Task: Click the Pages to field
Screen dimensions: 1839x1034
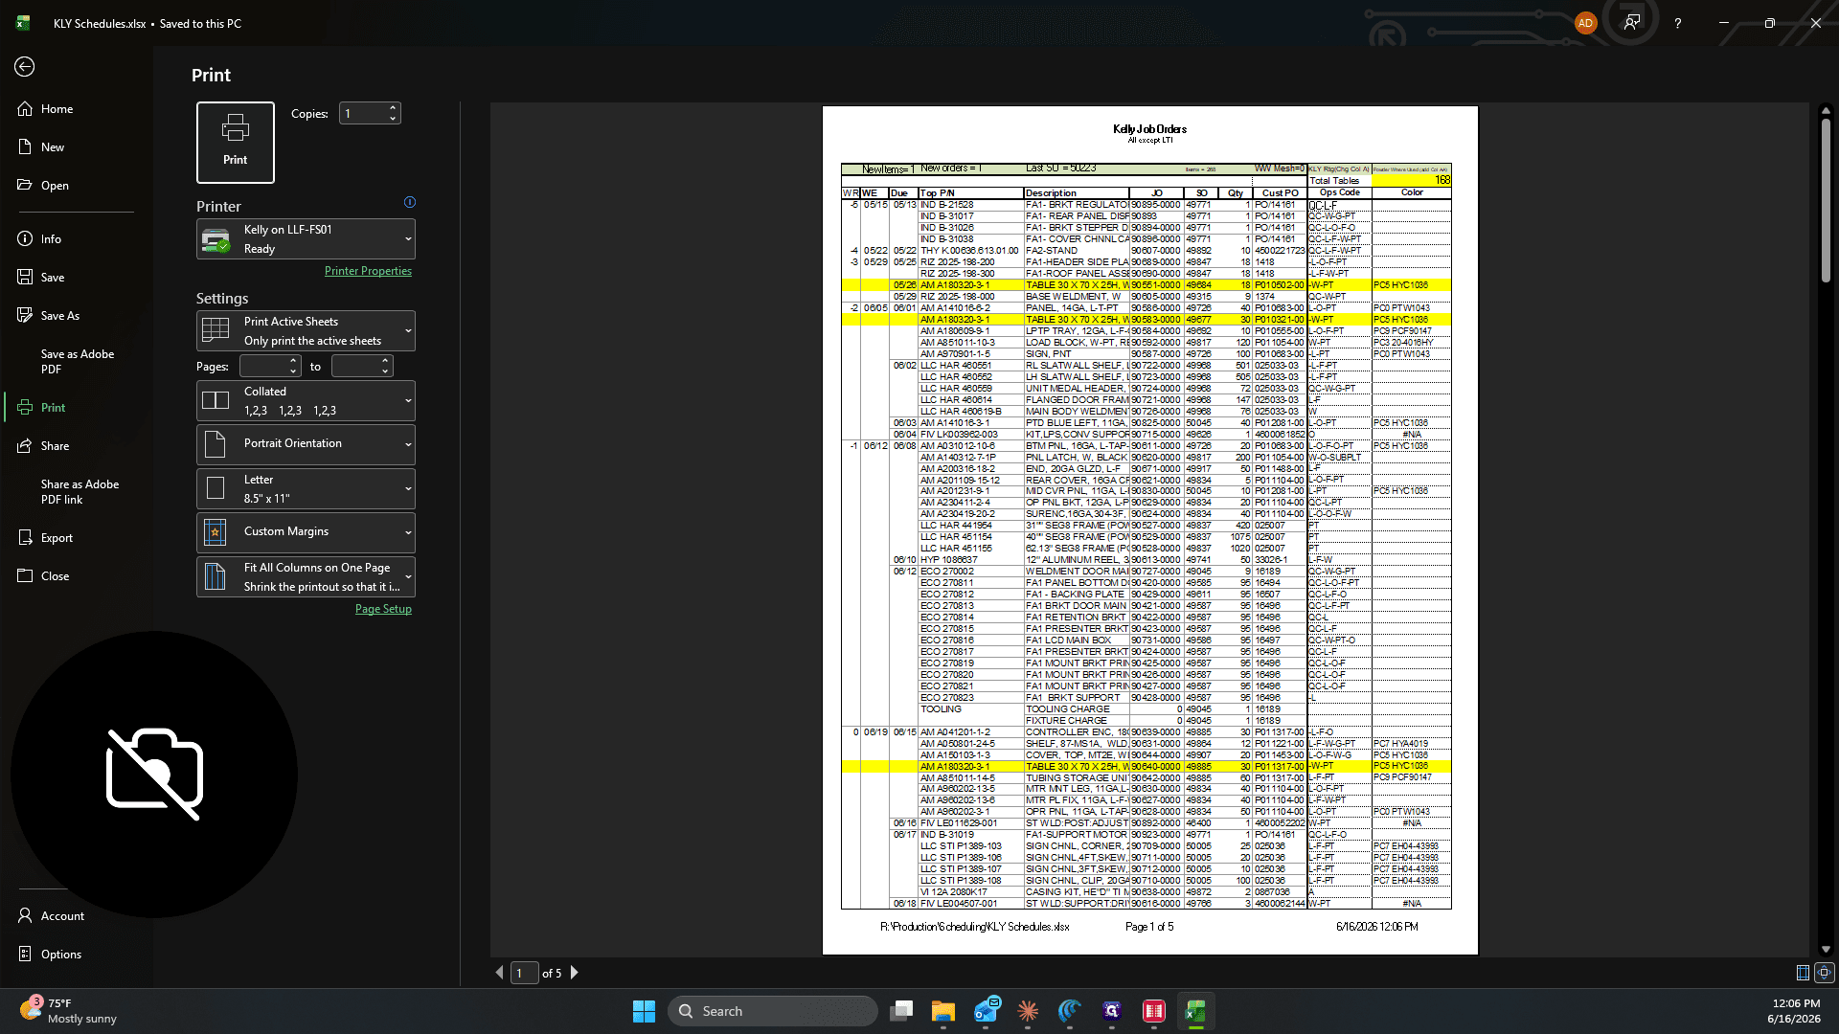Action: coord(355,367)
